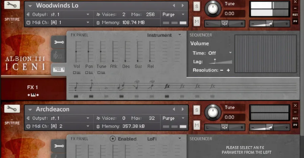Select the short staccato note articulation
This screenshot has width=304, height=158.
click(76, 86)
